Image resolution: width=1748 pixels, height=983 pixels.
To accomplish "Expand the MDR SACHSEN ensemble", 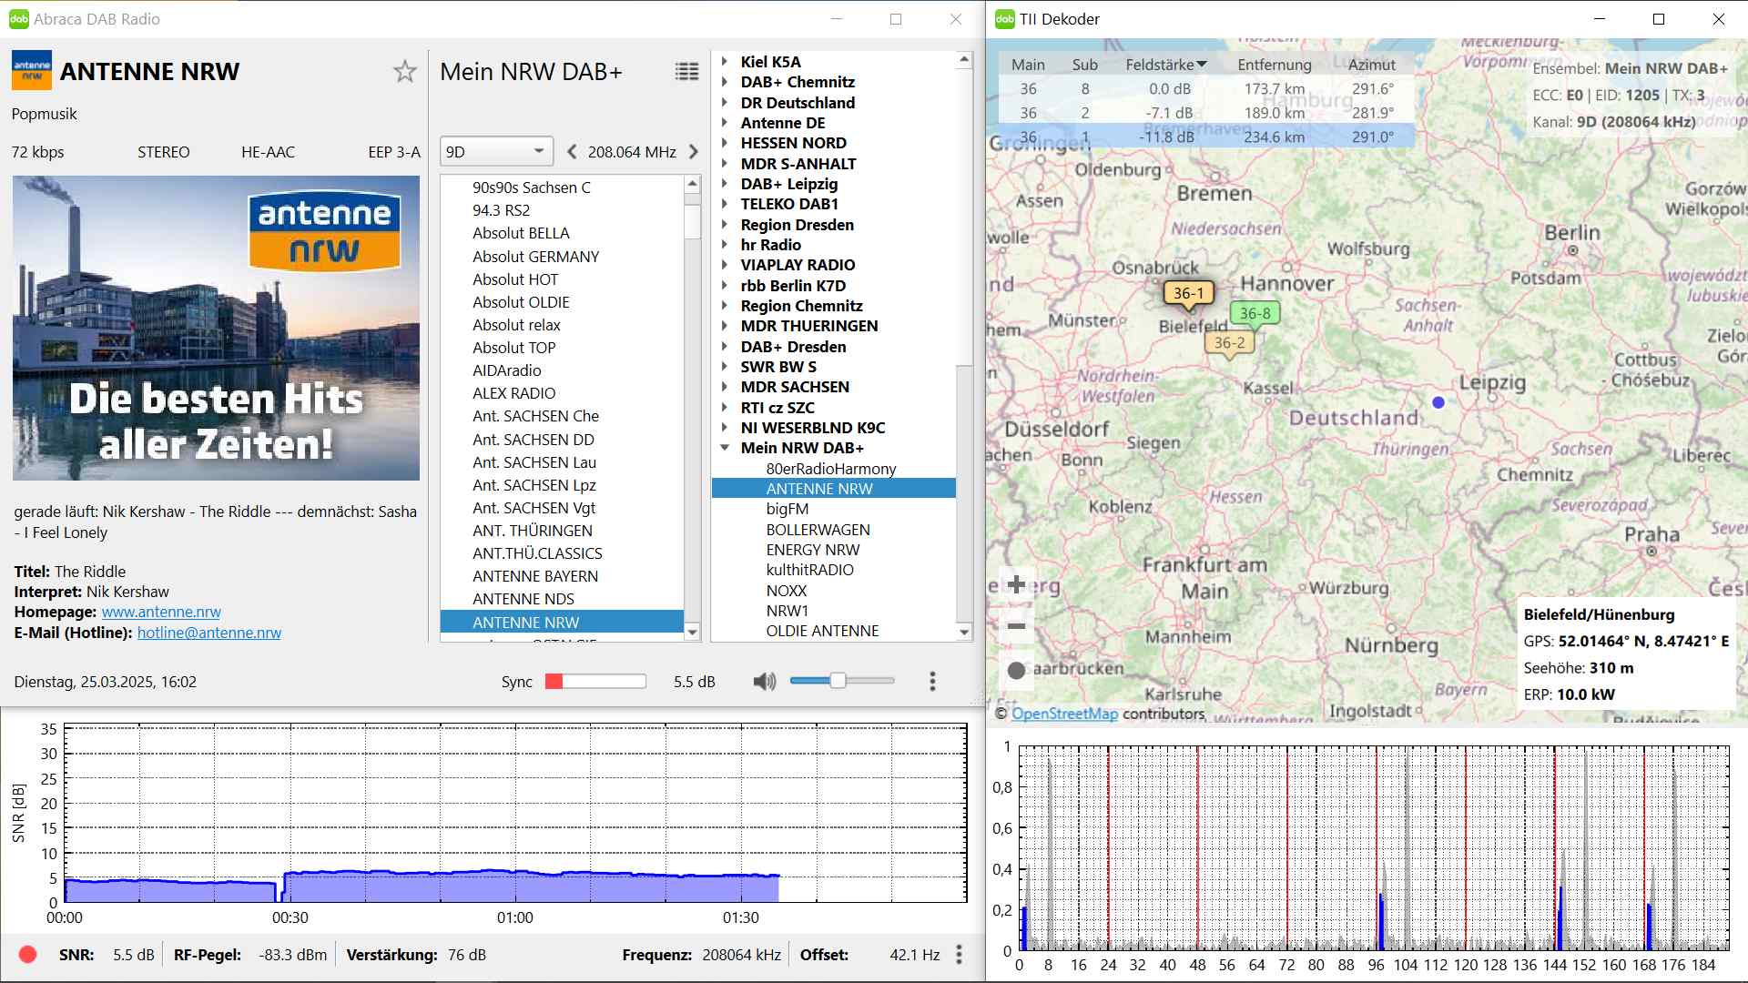I will pyautogui.click(x=726, y=387).
